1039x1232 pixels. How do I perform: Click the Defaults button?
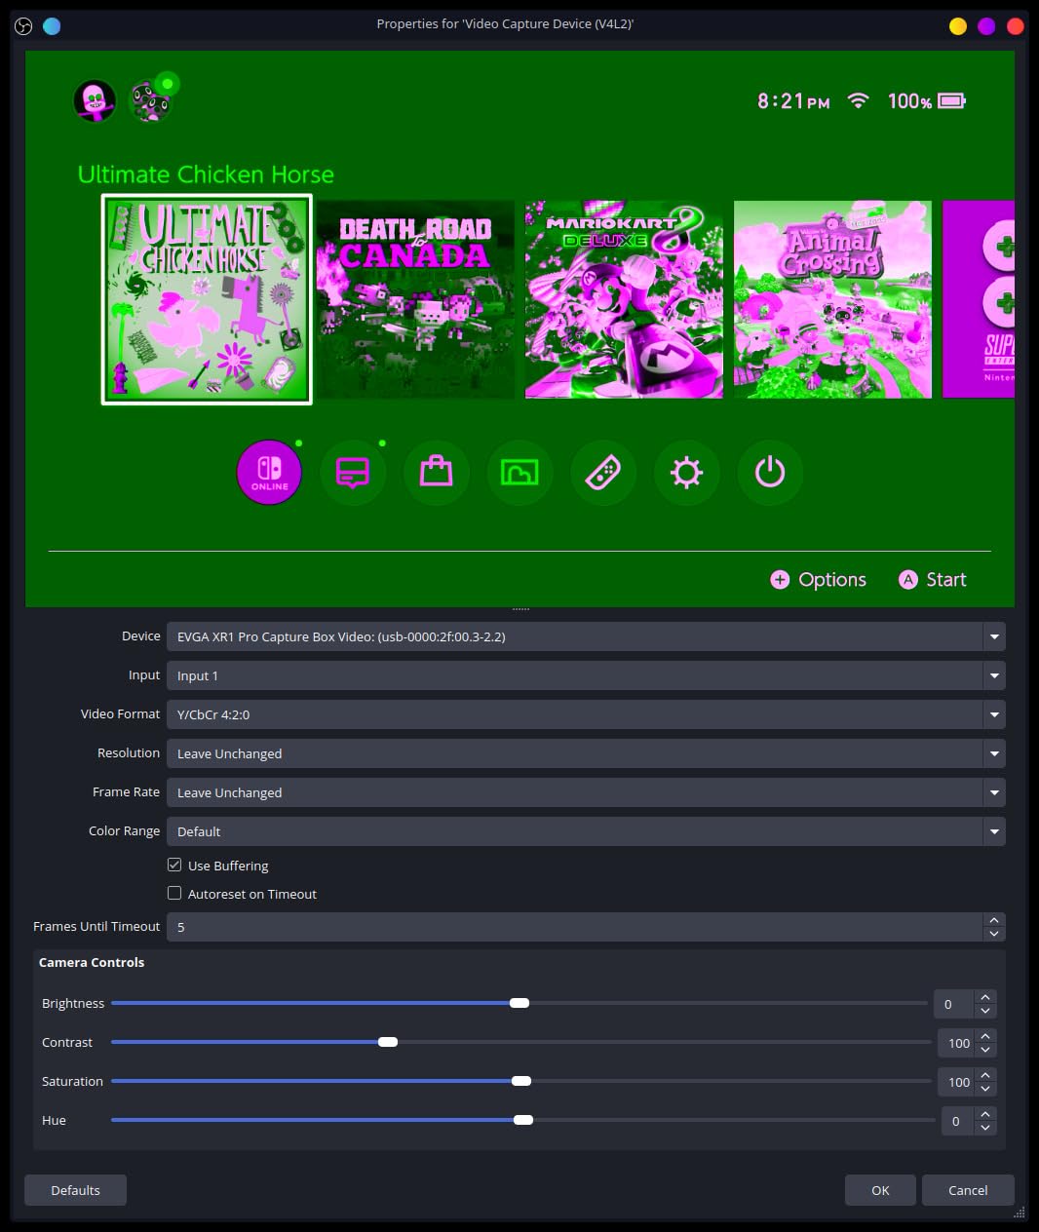point(76,1190)
